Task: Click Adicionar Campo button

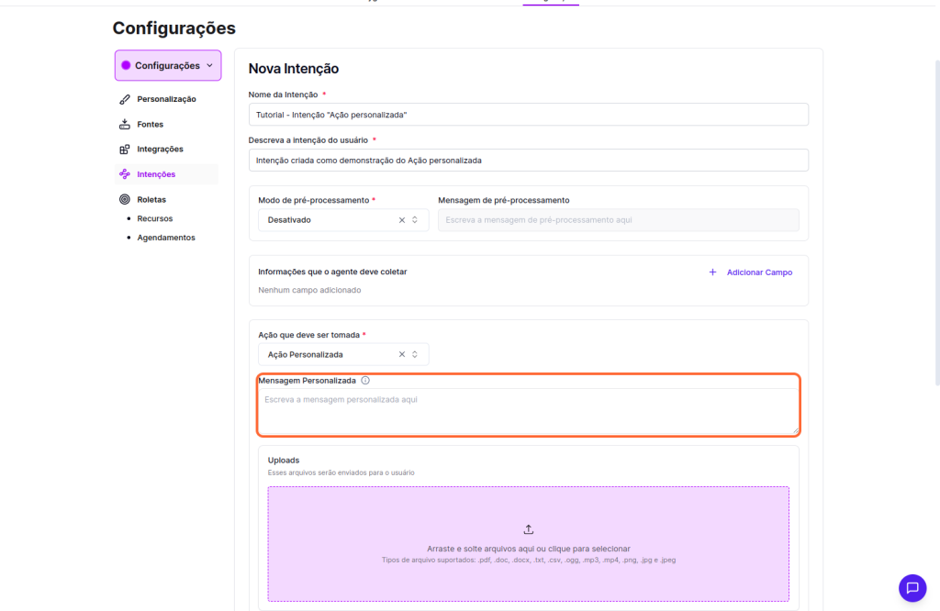Action: tap(750, 272)
